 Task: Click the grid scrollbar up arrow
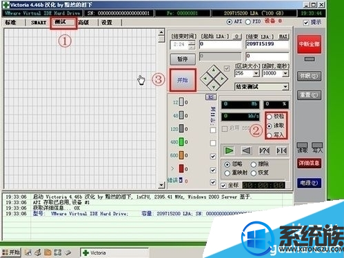pos(161,32)
